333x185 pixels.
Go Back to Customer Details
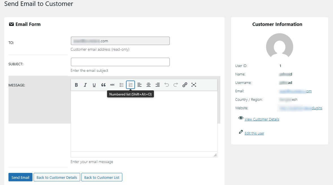tap(56, 177)
